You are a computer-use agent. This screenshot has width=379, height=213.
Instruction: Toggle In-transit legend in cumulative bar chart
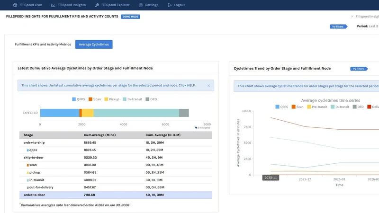[132, 99]
